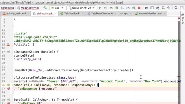Open the Profiler gauge icon

pyautogui.click(x=128, y=8)
